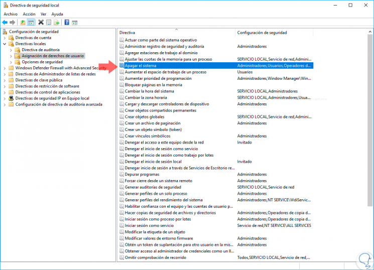Open the Acción menu

pos(29,14)
